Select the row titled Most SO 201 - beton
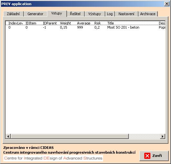171x164 pixels. tap(85, 27)
